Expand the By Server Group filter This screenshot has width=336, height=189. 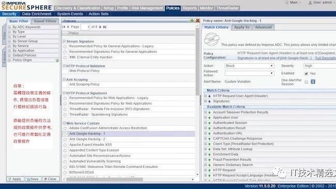pyautogui.click(x=9, y=41)
